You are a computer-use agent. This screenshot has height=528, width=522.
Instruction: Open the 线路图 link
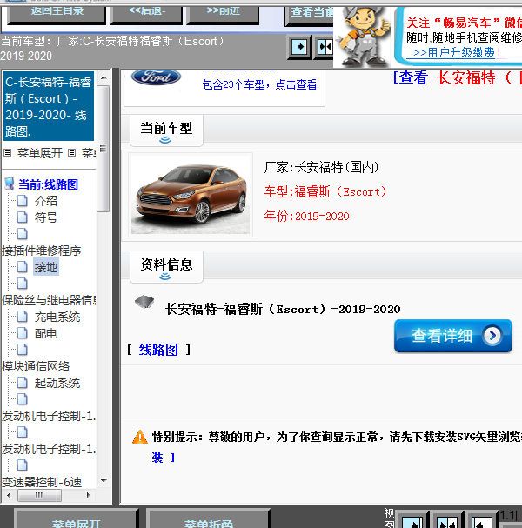[x=158, y=350]
